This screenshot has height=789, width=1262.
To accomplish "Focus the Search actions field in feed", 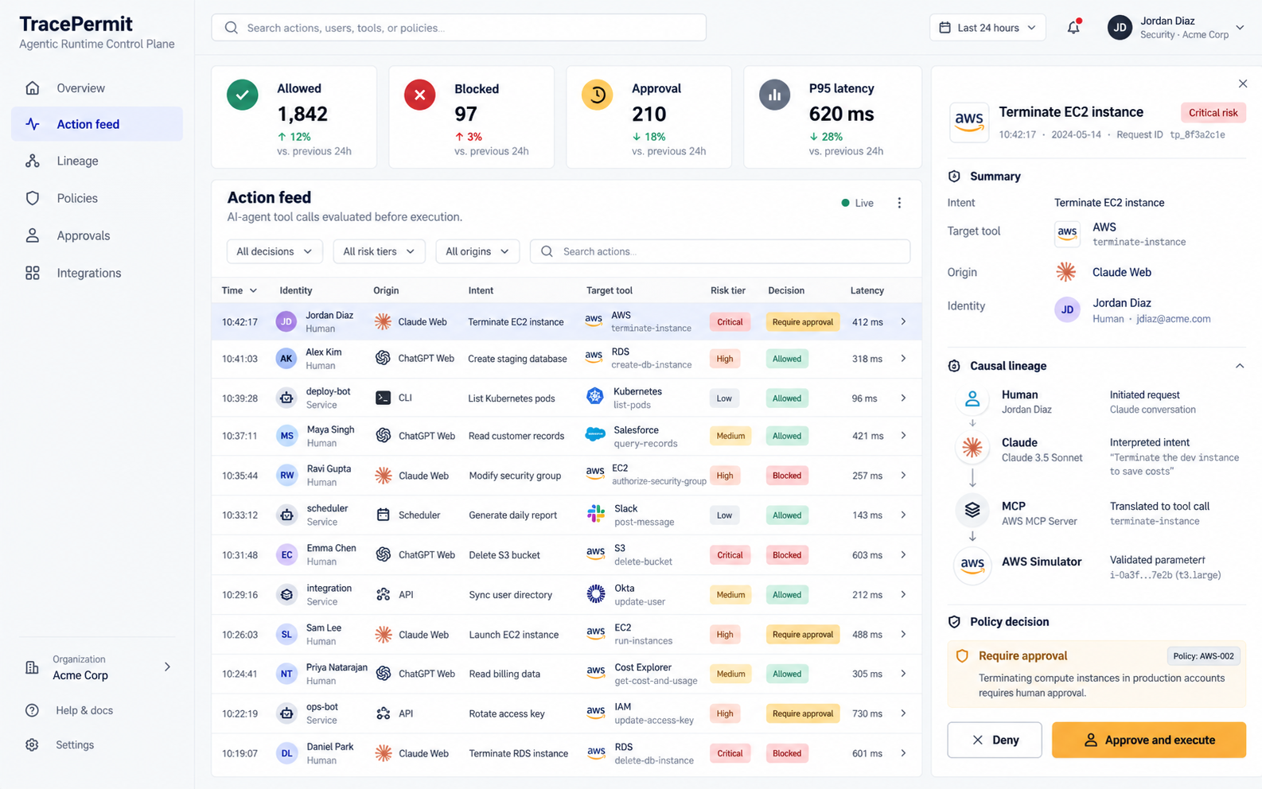I will [720, 251].
